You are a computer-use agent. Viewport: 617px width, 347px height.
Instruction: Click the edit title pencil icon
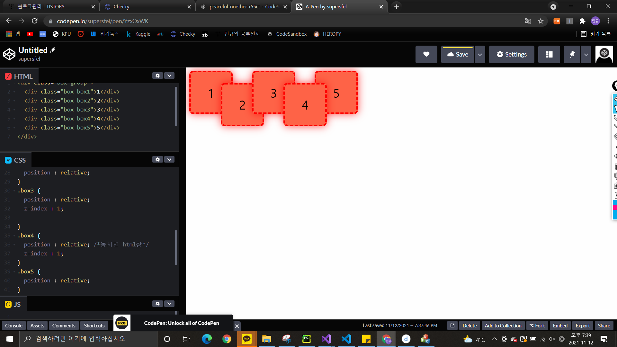(x=53, y=50)
